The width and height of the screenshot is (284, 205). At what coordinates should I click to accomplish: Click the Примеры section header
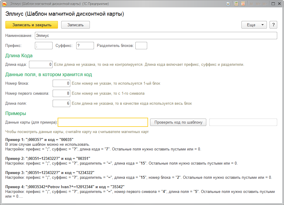click(x=16, y=113)
